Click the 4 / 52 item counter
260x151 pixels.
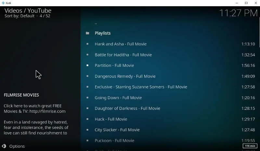tap(45, 16)
